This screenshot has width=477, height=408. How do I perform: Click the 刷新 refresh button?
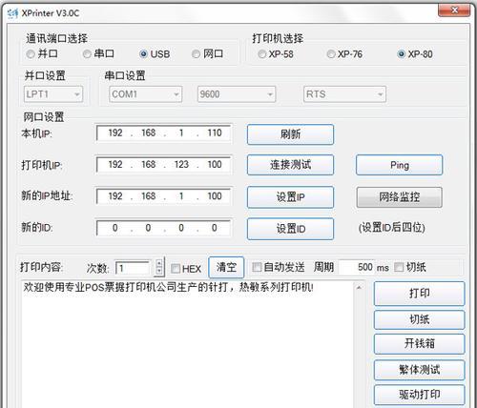point(290,134)
